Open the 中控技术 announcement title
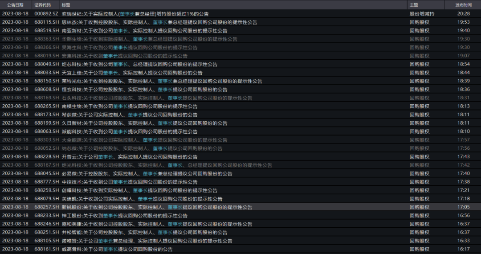The image size is (481, 254). [x=130, y=182]
